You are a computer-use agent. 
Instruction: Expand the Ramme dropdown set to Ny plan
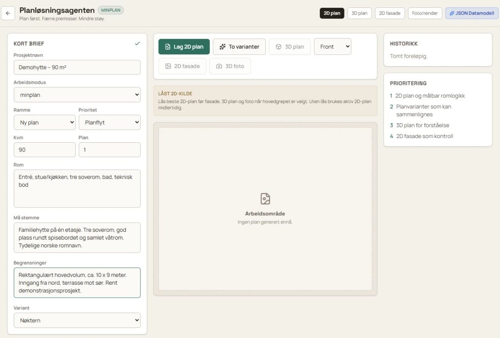(x=45, y=122)
